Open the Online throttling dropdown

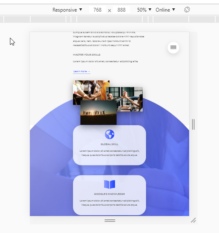point(165,10)
